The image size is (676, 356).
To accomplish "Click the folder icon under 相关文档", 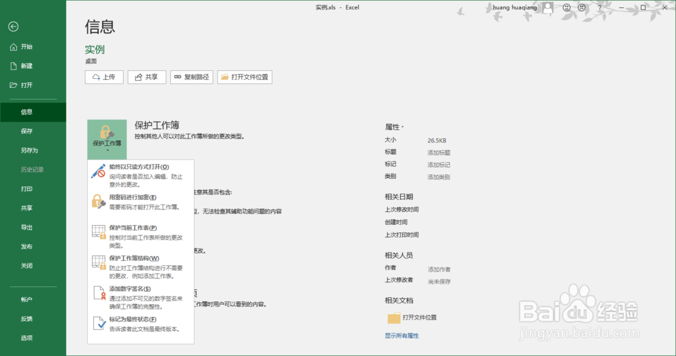I will point(393,318).
